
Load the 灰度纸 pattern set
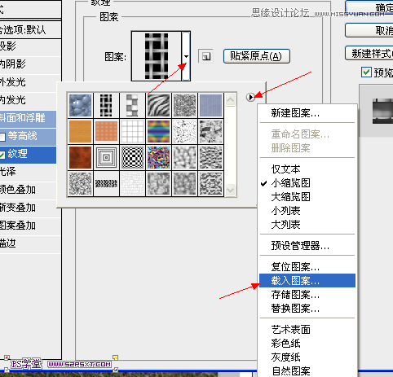coord(307,357)
